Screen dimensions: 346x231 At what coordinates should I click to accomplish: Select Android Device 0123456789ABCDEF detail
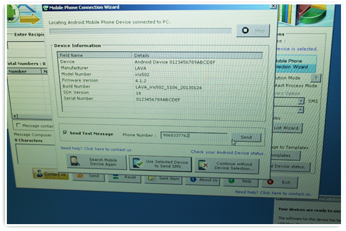(175, 62)
